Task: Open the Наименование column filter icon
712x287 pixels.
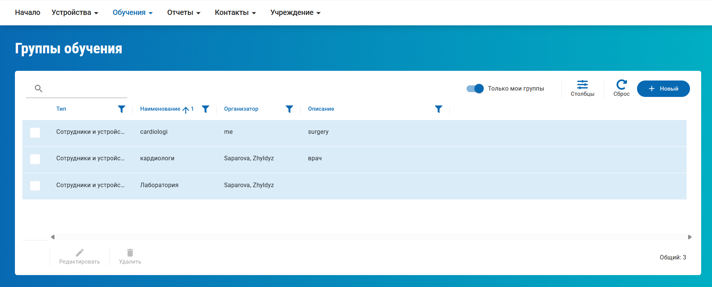Action: coord(205,109)
